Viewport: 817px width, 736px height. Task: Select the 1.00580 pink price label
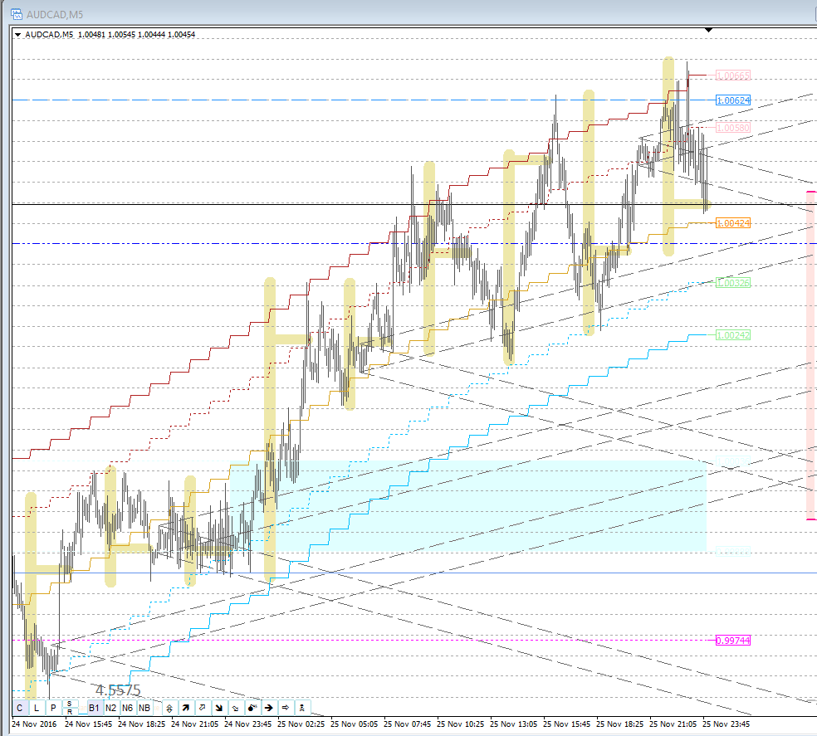(732, 127)
